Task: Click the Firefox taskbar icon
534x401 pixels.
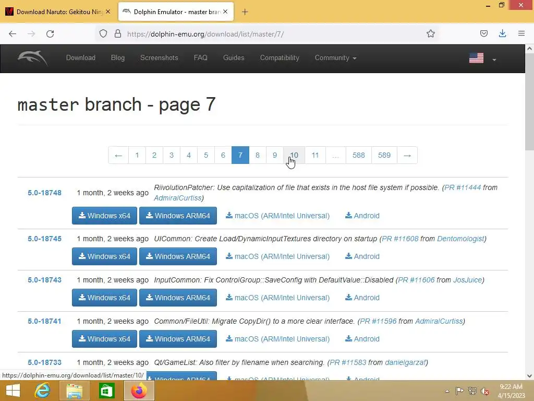Action: [x=139, y=391]
